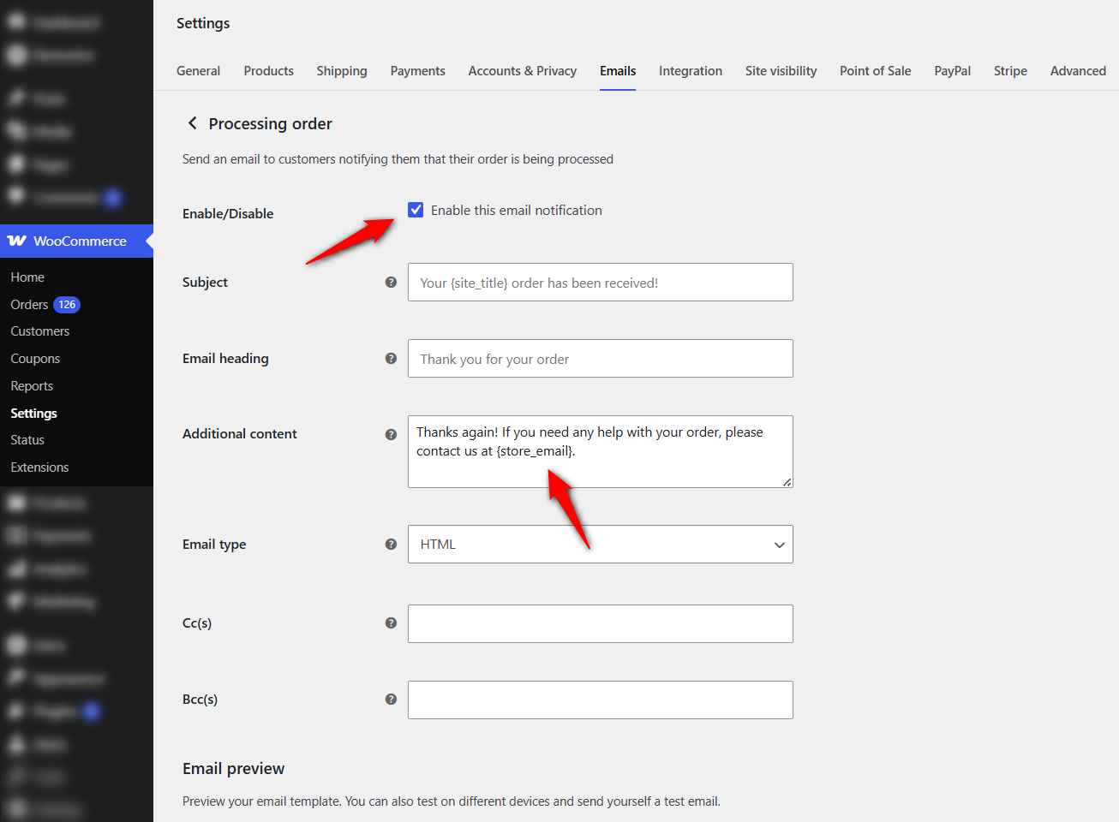Switch to the Products tab
The width and height of the screenshot is (1119, 822).
point(268,71)
